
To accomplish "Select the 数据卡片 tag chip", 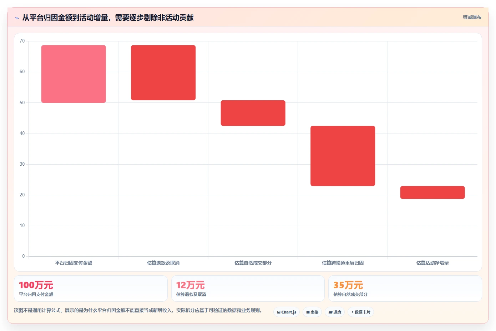I will pos(361,312).
